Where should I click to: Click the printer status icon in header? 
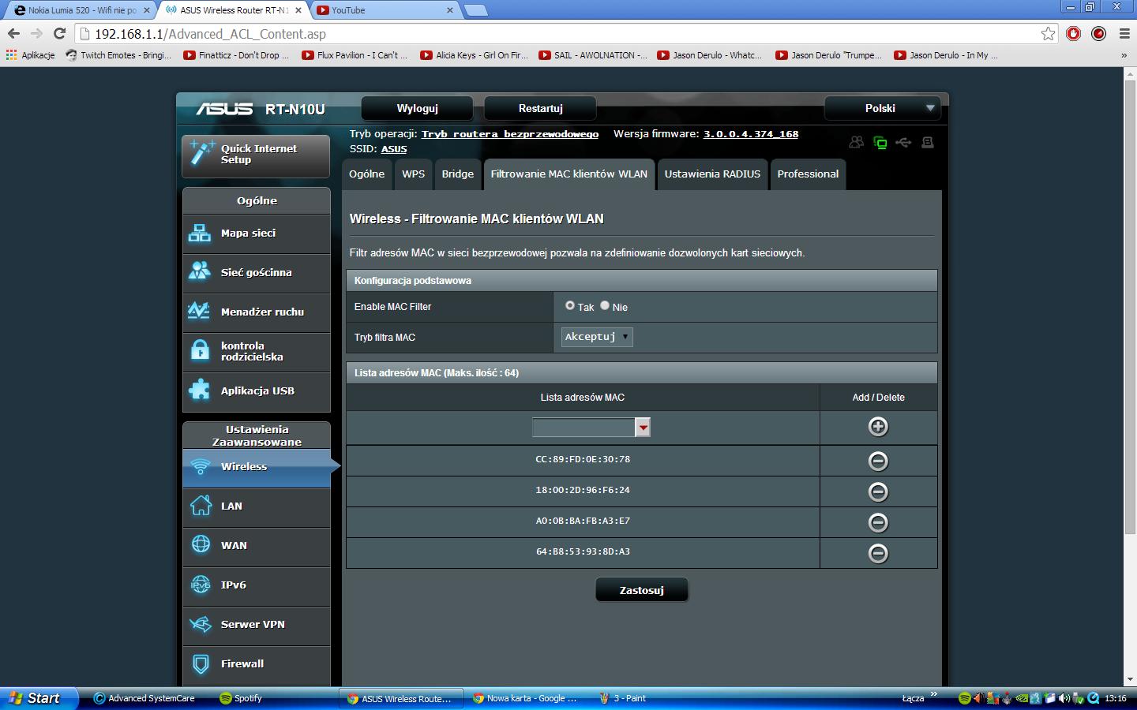click(928, 143)
